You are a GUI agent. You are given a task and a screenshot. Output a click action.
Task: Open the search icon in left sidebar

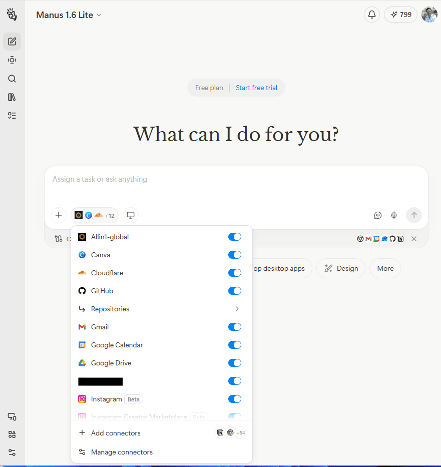12,79
